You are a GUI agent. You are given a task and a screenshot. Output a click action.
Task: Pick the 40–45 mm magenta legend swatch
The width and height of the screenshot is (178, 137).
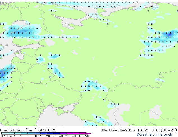tap(76, 133)
